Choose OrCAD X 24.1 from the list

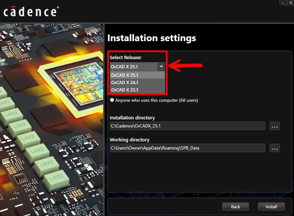point(137,82)
